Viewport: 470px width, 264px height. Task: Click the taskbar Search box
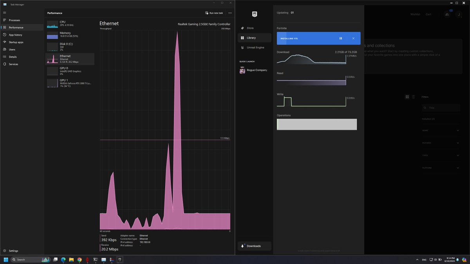coord(31,259)
